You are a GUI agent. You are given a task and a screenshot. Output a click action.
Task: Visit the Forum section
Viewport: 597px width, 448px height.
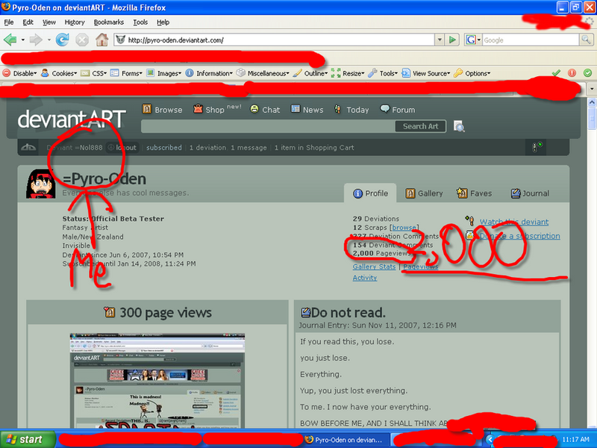(398, 110)
